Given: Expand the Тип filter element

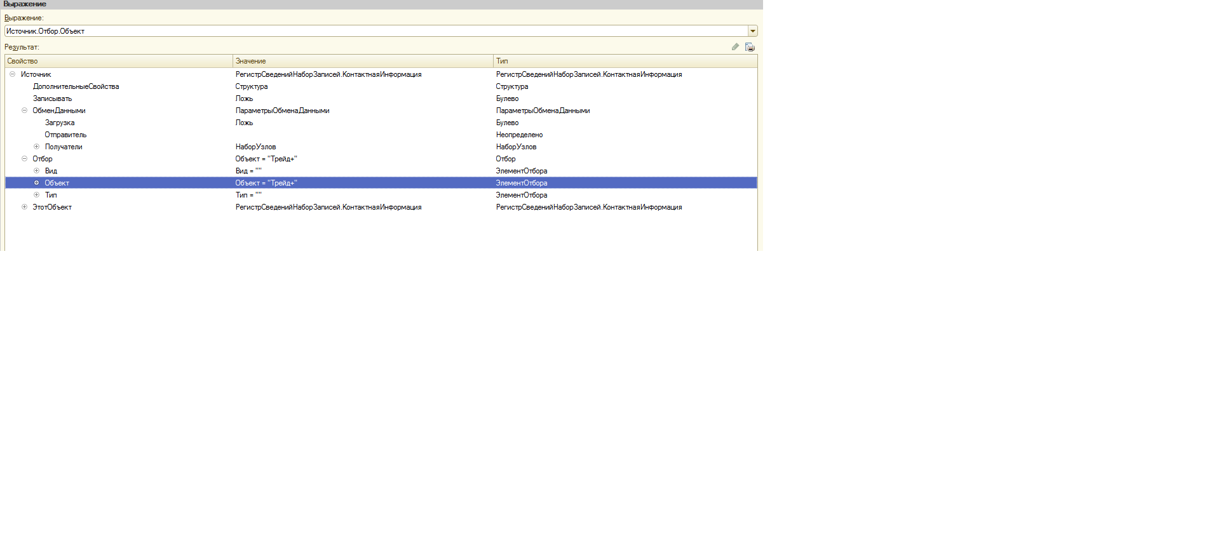Looking at the screenshot, I should [x=36, y=195].
